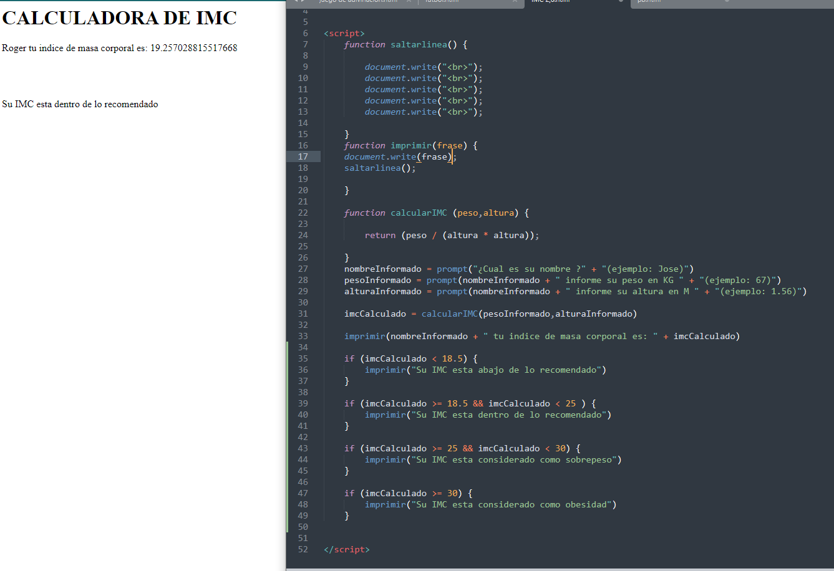Viewport: 834px width, 571px height.
Task: Click the 'Roger tu indice de masa corporal' result text
Action: (x=120, y=48)
